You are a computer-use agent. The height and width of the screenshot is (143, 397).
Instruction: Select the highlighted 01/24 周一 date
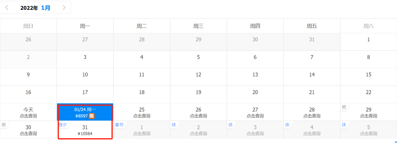[85, 112]
